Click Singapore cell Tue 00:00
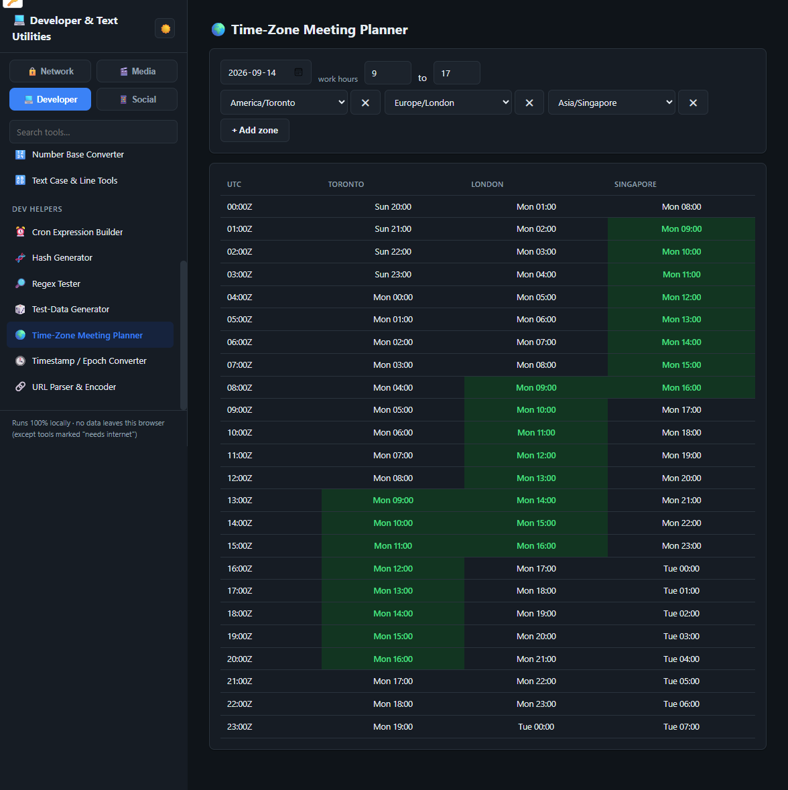The height and width of the screenshot is (790, 788). pos(681,568)
